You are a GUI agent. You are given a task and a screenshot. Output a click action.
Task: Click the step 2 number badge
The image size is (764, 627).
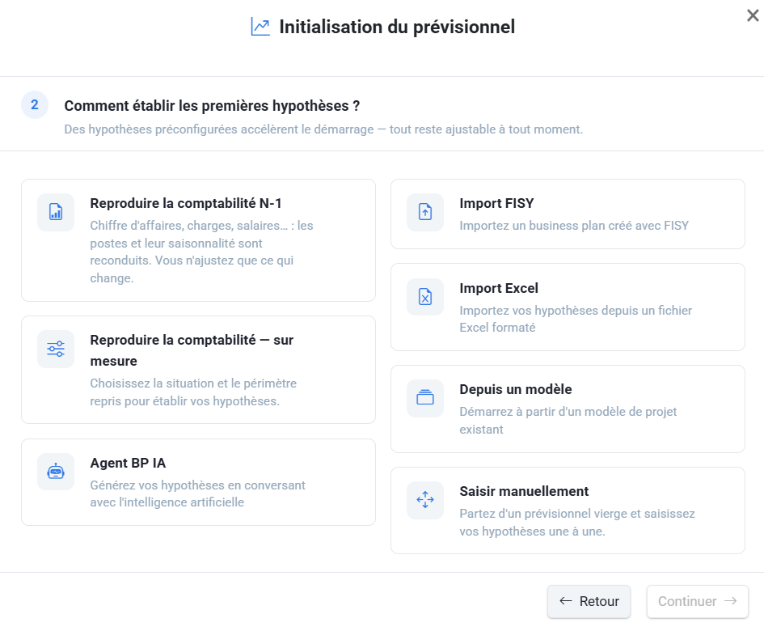tap(35, 105)
